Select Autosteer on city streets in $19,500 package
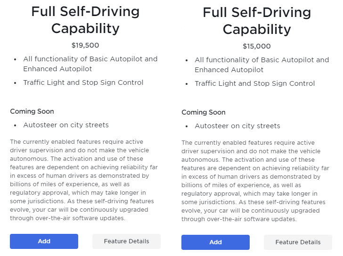 66,125
